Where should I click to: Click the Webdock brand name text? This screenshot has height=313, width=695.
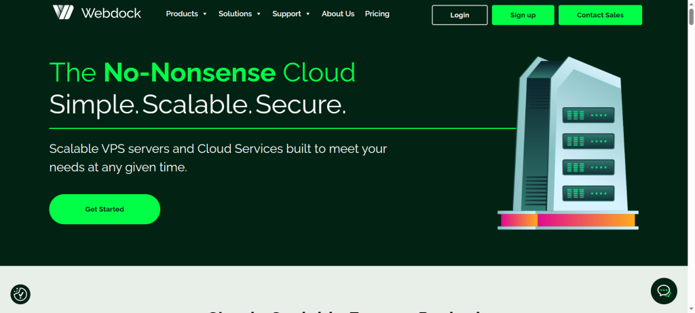coord(111,14)
